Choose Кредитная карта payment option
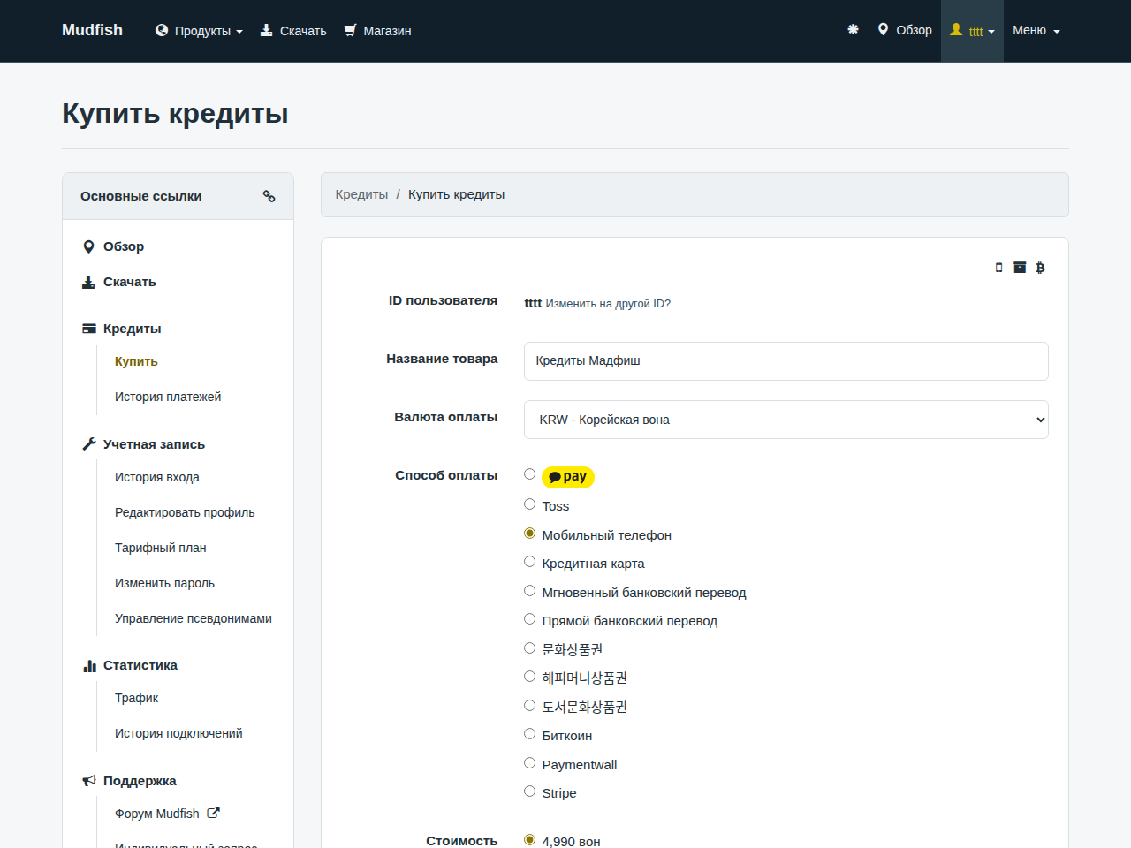The image size is (1131, 848). coord(530,562)
